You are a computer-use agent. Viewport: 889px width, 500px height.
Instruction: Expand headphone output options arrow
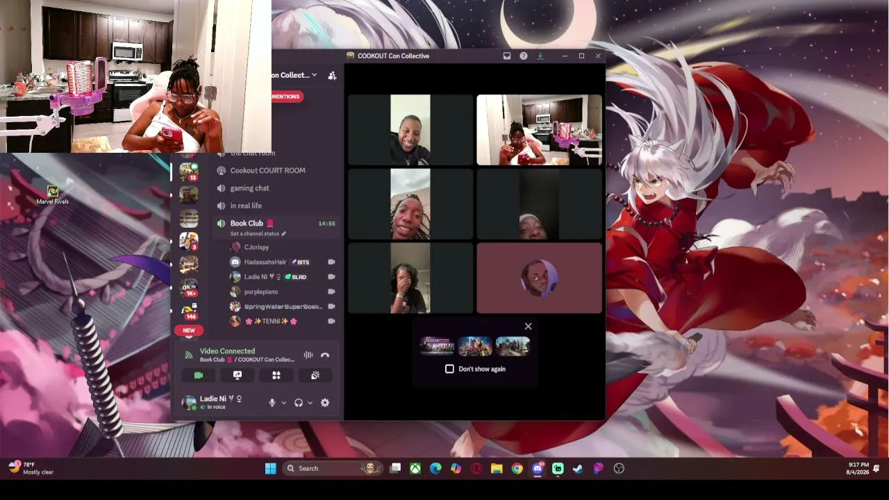click(x=310, y=403)
